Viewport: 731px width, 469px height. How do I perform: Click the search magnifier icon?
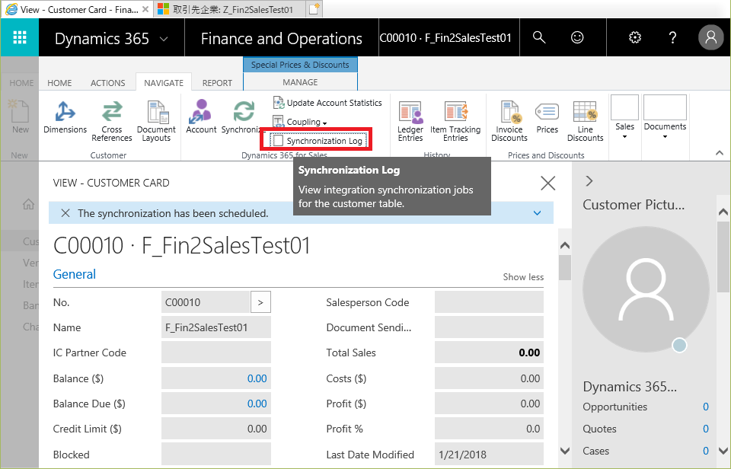(x=539, y=37)
